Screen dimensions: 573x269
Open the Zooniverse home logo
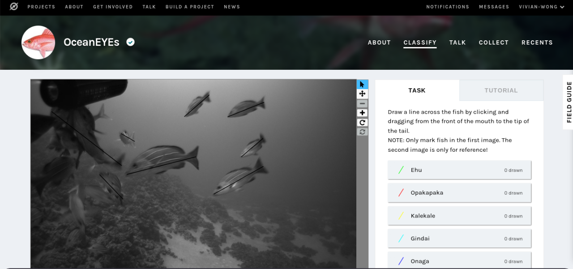click(14, 7)
